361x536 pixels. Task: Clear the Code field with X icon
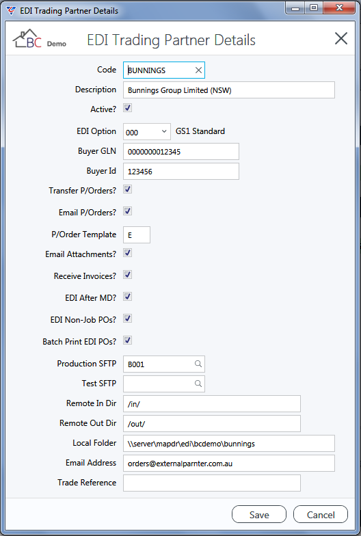198,70
